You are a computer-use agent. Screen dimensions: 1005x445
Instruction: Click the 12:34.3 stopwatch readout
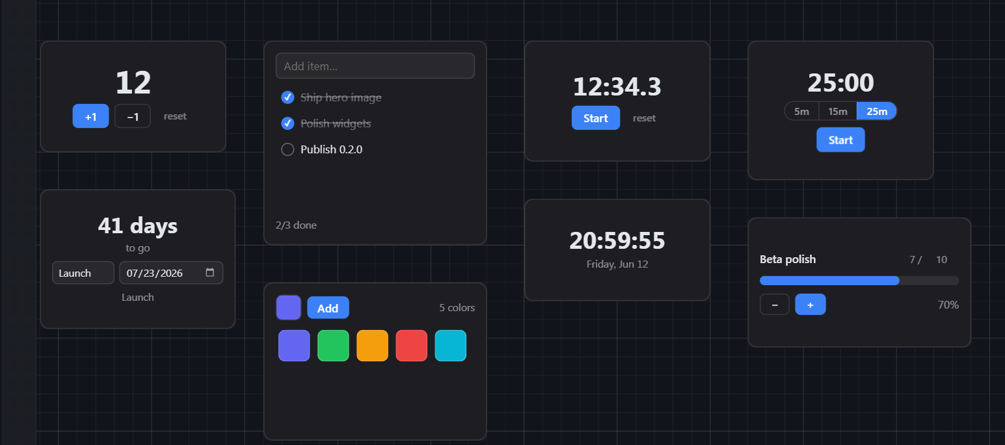pos(617,87)
